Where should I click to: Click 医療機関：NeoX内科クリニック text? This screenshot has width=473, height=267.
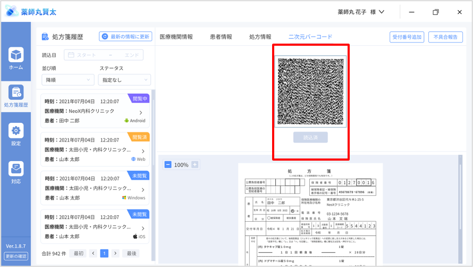click(x=79, y=111)
